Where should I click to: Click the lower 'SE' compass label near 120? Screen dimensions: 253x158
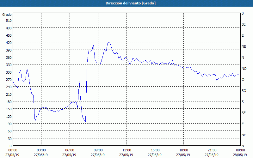[x=244, y=113]
